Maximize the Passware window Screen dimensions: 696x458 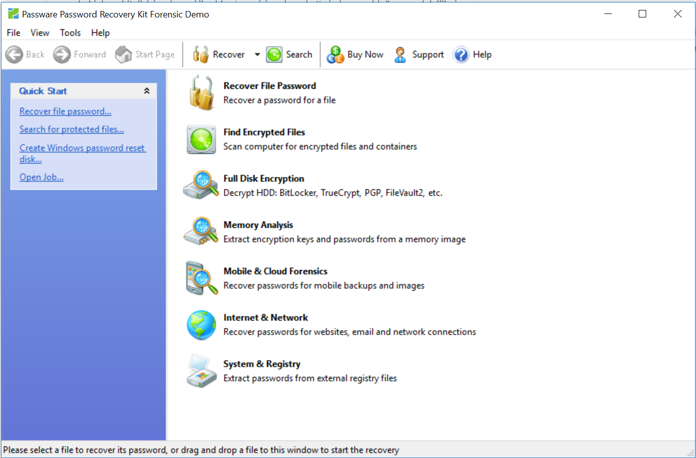642,14
